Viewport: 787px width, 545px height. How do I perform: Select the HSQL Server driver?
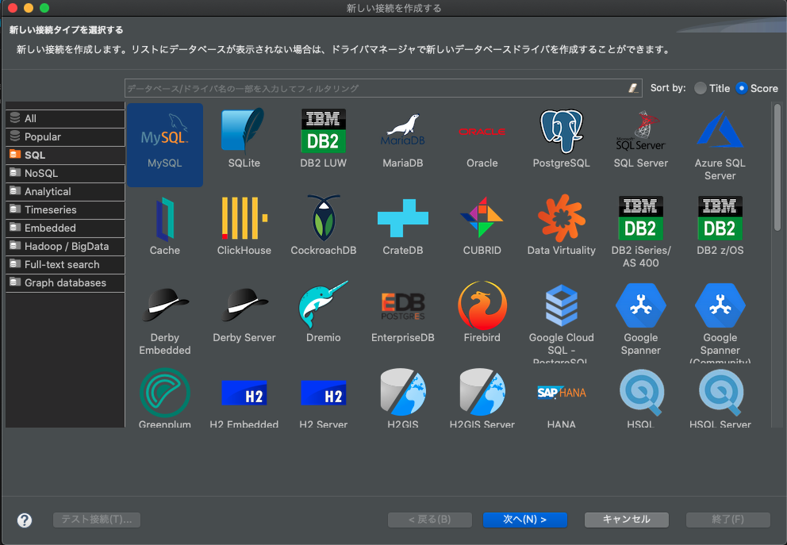point(720,398)
